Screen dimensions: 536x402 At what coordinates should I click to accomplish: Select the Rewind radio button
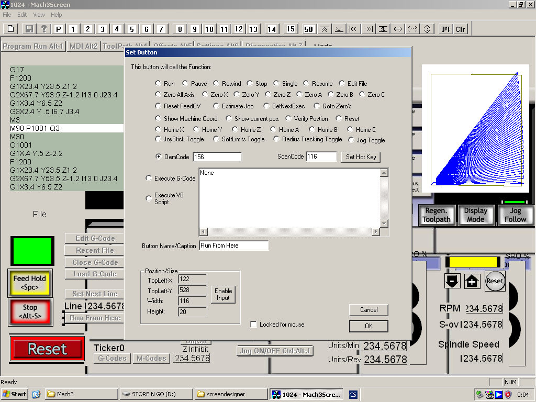(217, 84)
